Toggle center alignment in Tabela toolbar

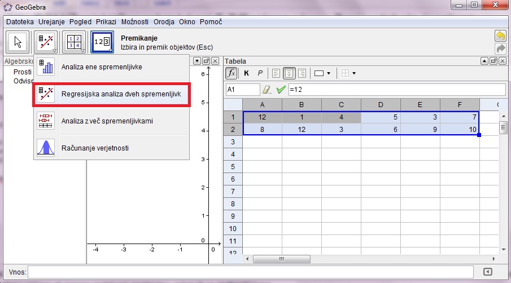[289, 73]
